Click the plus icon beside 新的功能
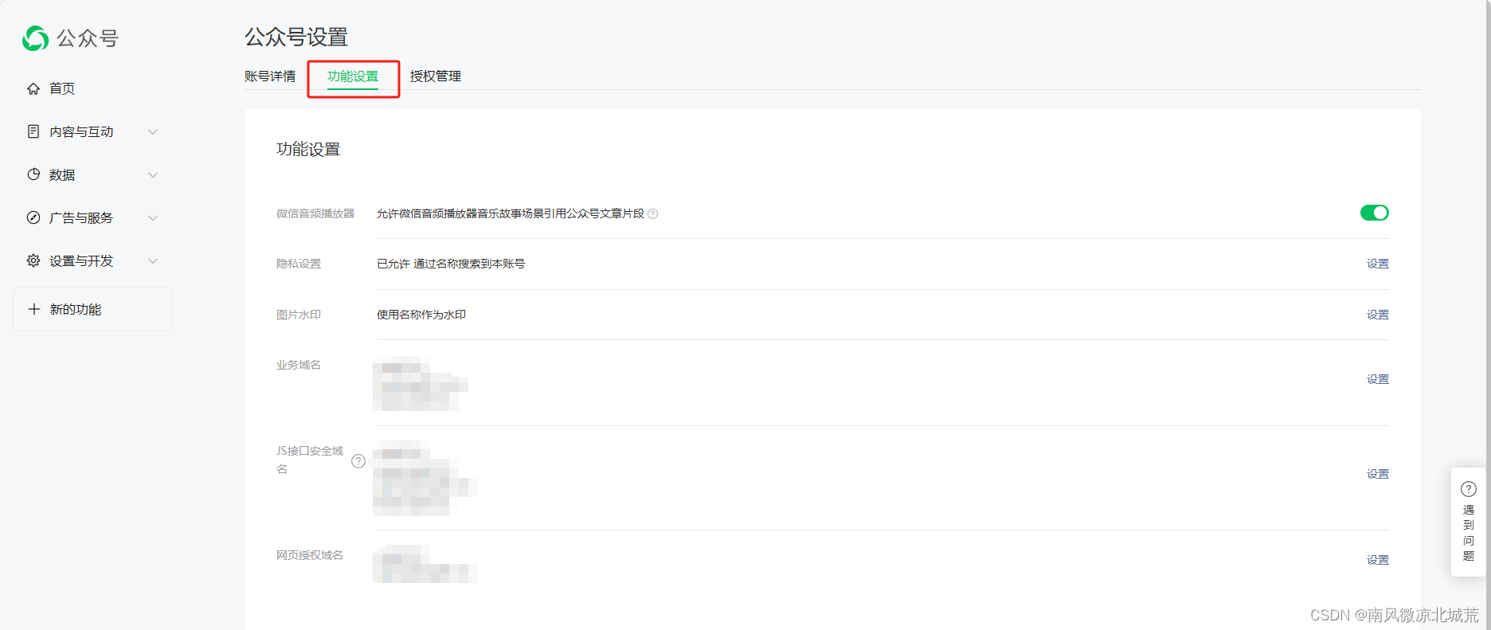The width and height of the screenshot is (1491, 630). 33,309
